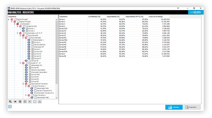Click the equipment icon beside Chancador HP
212x118 pixels.
coord(29,47)
